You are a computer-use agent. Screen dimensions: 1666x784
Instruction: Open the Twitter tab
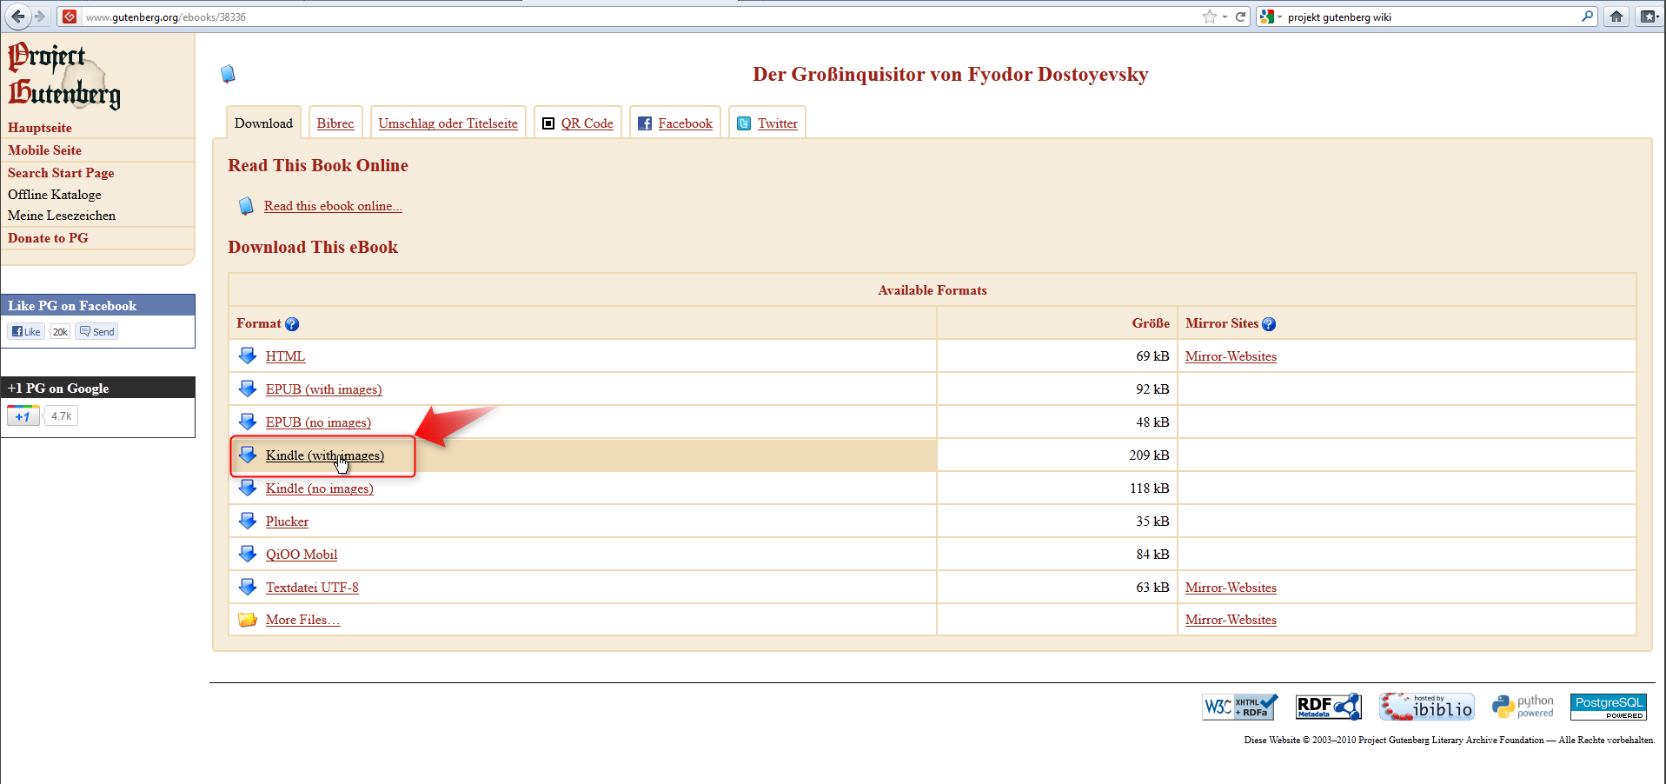click(767, 123)
